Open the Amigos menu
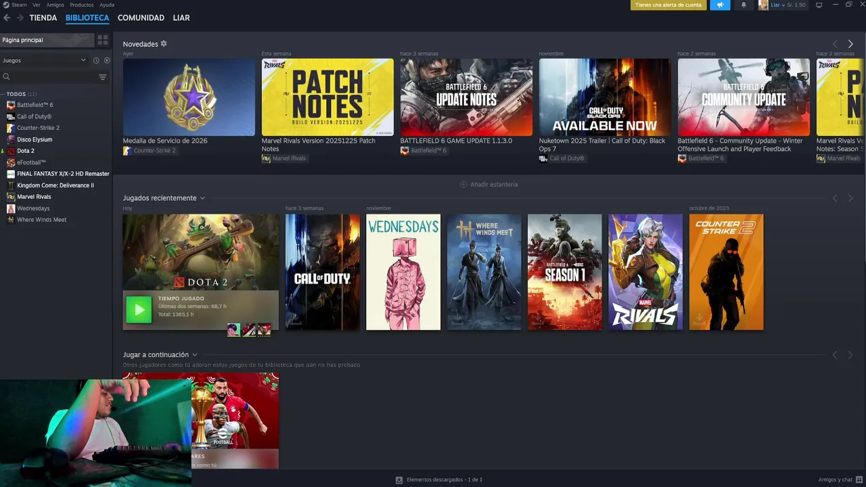The width and height of the screenshot is (866, 487). pos(55,5)
